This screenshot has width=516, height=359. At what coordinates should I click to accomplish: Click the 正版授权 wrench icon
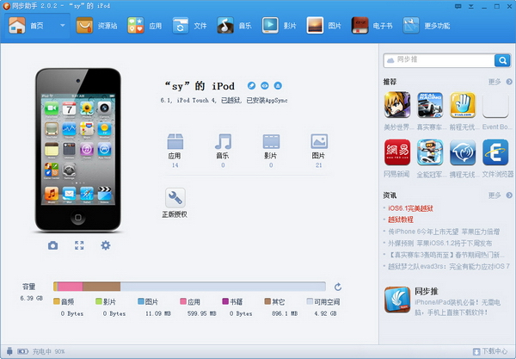pos(175,198)
